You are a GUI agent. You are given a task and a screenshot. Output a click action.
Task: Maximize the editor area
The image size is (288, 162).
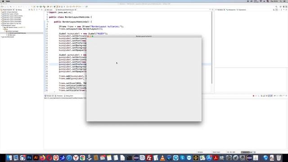(212, 9)
